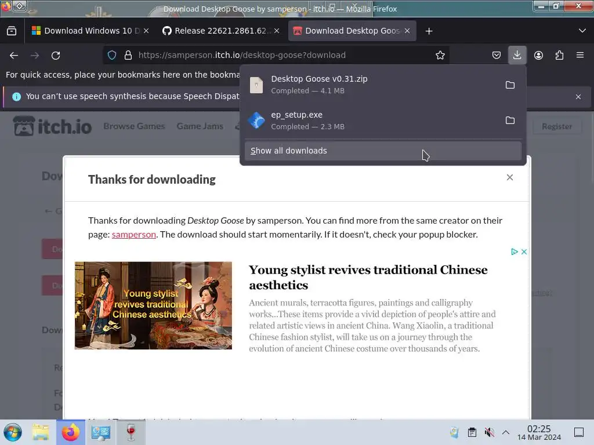Viewport: 594px width, 445px height.
Task: Switch to the Release 22621.2861.62 GitHub tab
Action: (x=221, y=31)
